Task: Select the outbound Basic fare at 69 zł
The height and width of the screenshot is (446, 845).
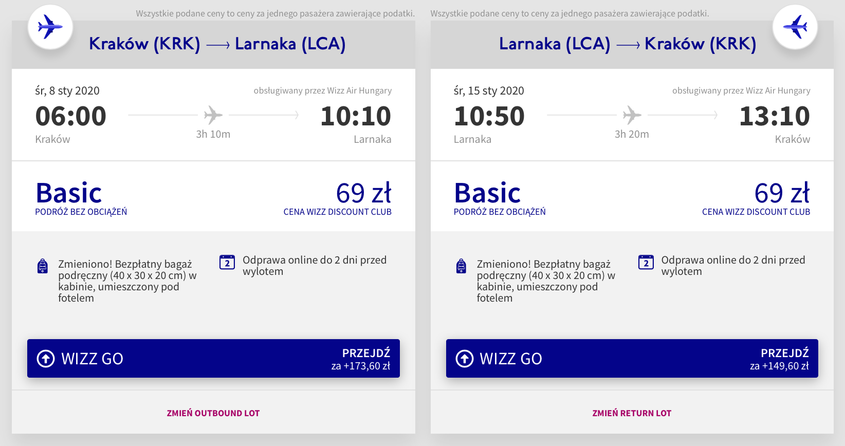Action: (x=213, y=197)
